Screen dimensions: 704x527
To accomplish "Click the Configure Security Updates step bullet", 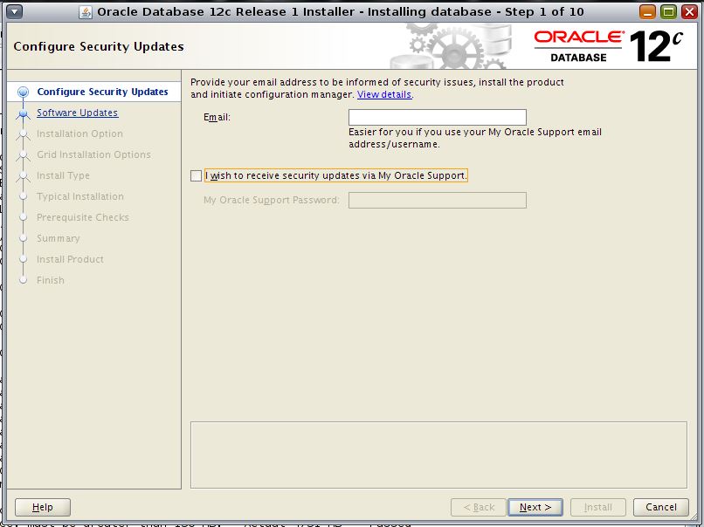I will tap(23, 92).
